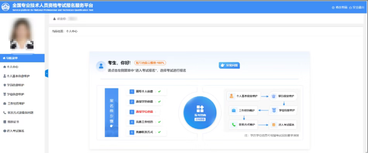This screenshot has height=153, width=368.
Task: Open 个人中心 in the sidebar
Action: pos(11,67)
